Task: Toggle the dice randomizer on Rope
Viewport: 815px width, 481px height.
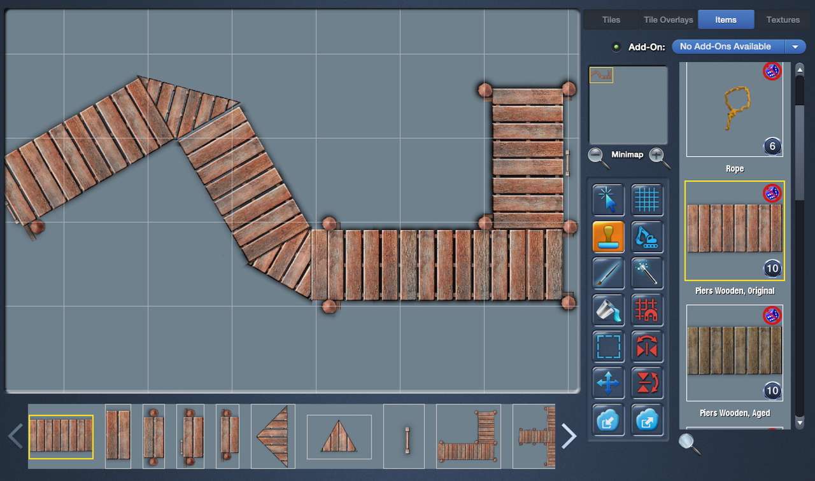Action: pyautogui.click(x=772, y=71)
